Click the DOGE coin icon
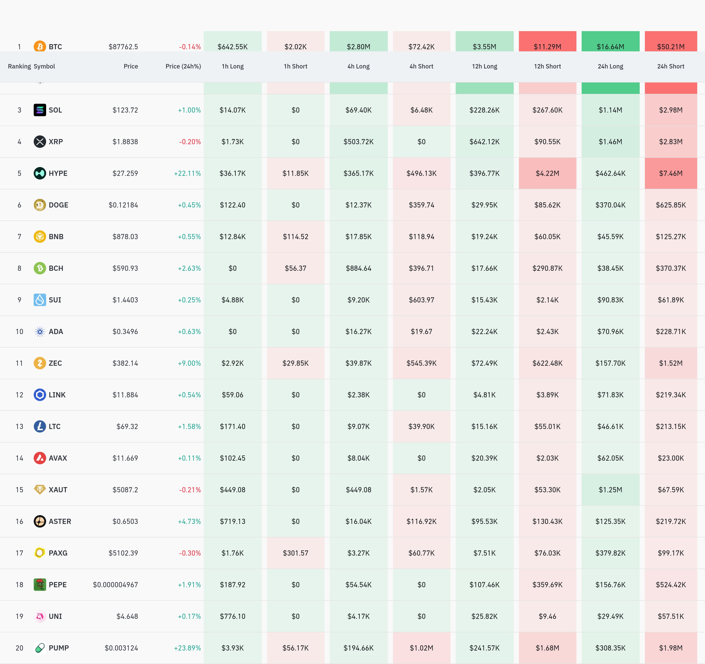 (40, 205)
